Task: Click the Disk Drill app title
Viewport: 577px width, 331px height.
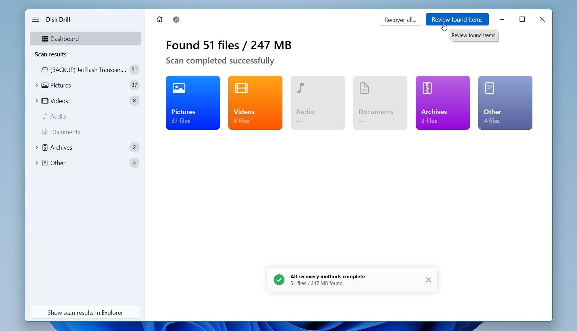Action: coord(58,19)
